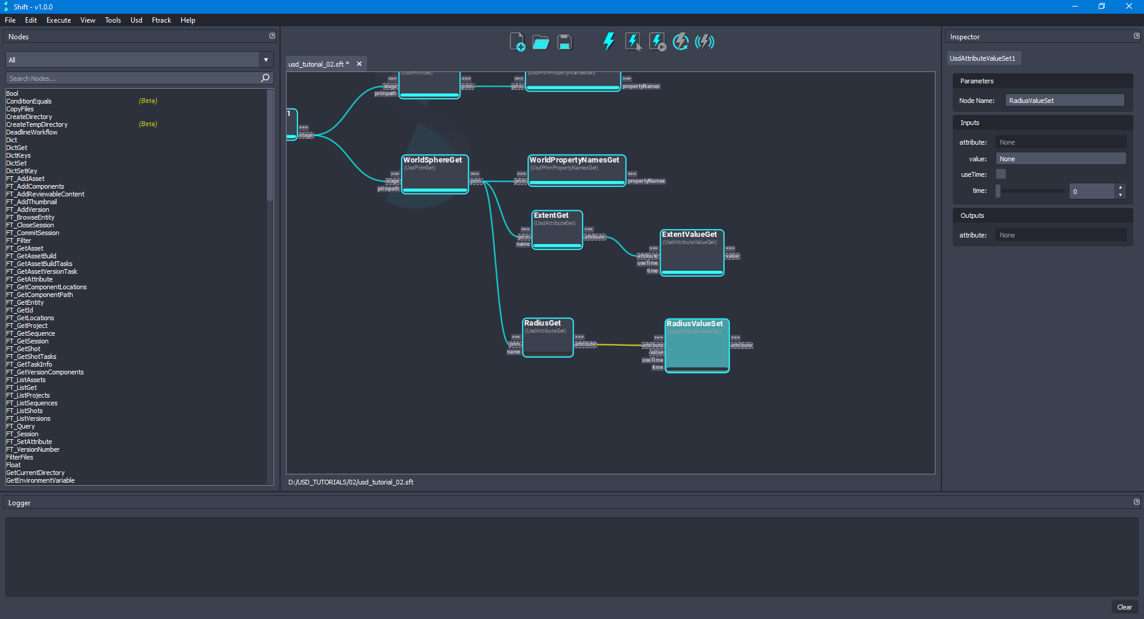Create a new Shift graph file
Viewport: 1144px width, 619px height.
(x=517, y=41)
